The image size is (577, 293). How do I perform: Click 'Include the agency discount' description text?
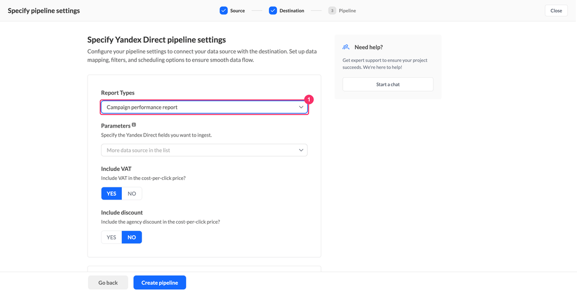(x=160, y=221)
